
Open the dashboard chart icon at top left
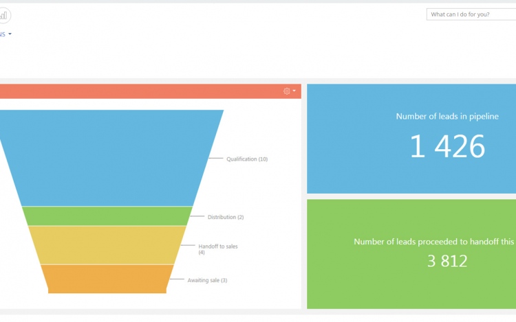pos(3,15)
